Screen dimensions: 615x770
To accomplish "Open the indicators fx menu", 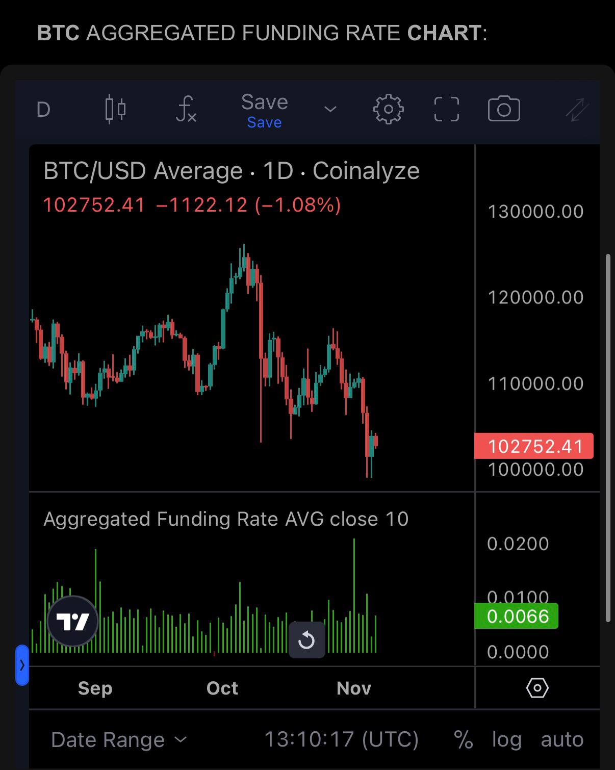I will 186,109.
